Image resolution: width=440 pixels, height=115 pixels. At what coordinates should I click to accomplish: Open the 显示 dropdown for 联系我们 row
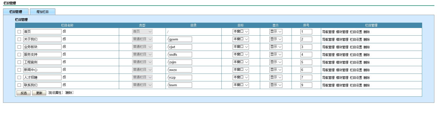(x=276, y=85)
